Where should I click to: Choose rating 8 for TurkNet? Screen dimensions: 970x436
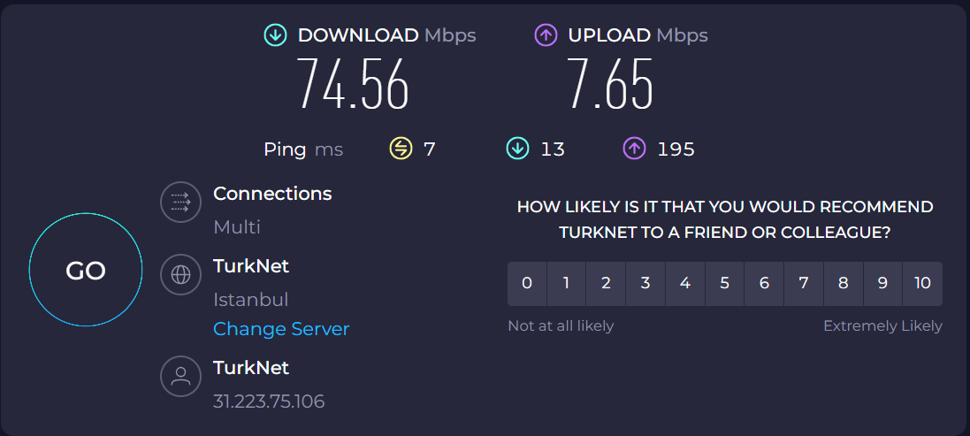(x=843, y=283)
